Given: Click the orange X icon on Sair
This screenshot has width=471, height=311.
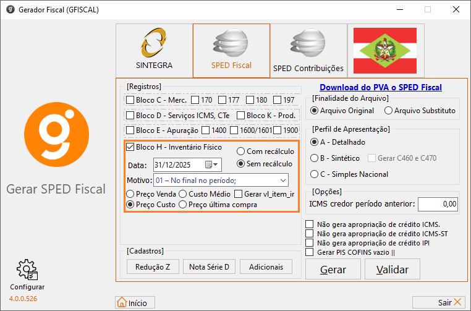Looking at the screenshot, I should (x=457, y=302).
